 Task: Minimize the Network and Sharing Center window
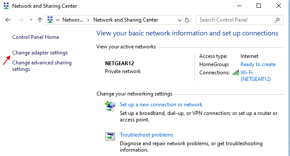click(x=239, y=6)
